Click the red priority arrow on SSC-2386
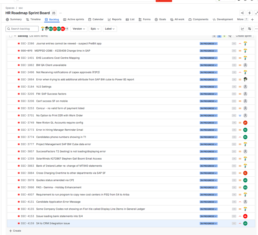 pyautogui.click(x=239, y=43)
